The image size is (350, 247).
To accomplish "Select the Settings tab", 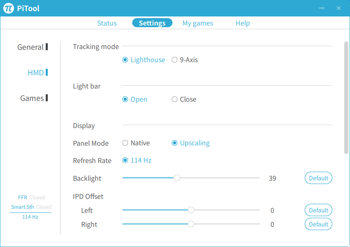I will click(152, 23).
